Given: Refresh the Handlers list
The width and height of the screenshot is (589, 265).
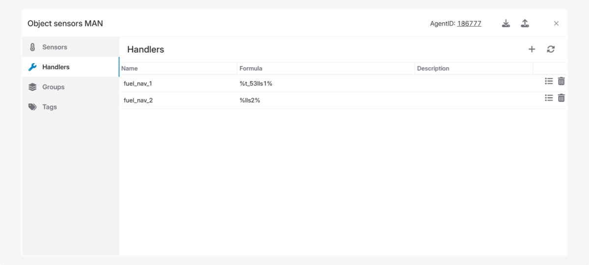Looking at the screenshot, I should tap(551, 49).
